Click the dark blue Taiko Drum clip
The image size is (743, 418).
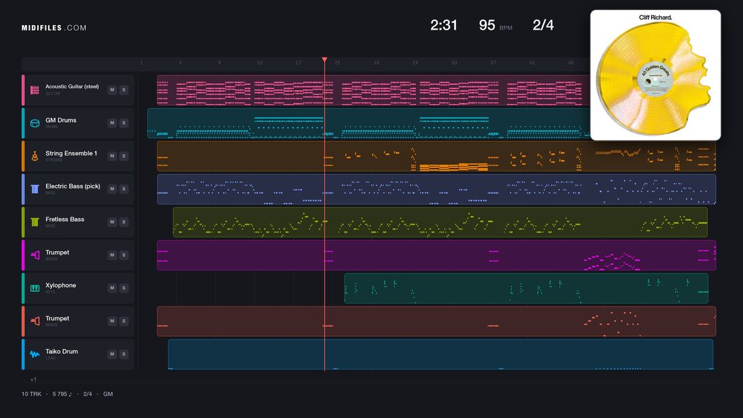click(440, 354)
